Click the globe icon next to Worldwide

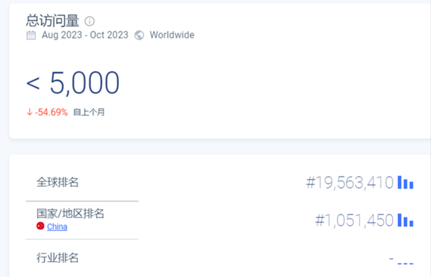(139, 35)
